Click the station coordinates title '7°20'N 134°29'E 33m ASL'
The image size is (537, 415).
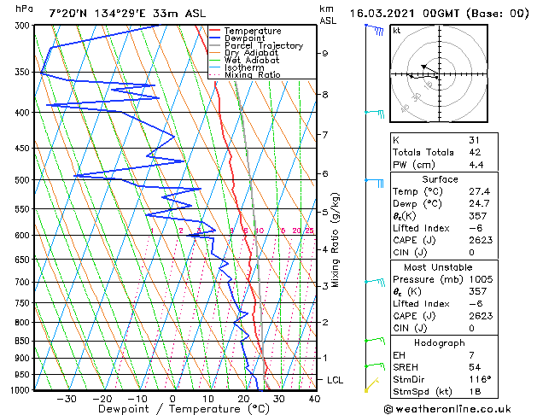[127, 14]
